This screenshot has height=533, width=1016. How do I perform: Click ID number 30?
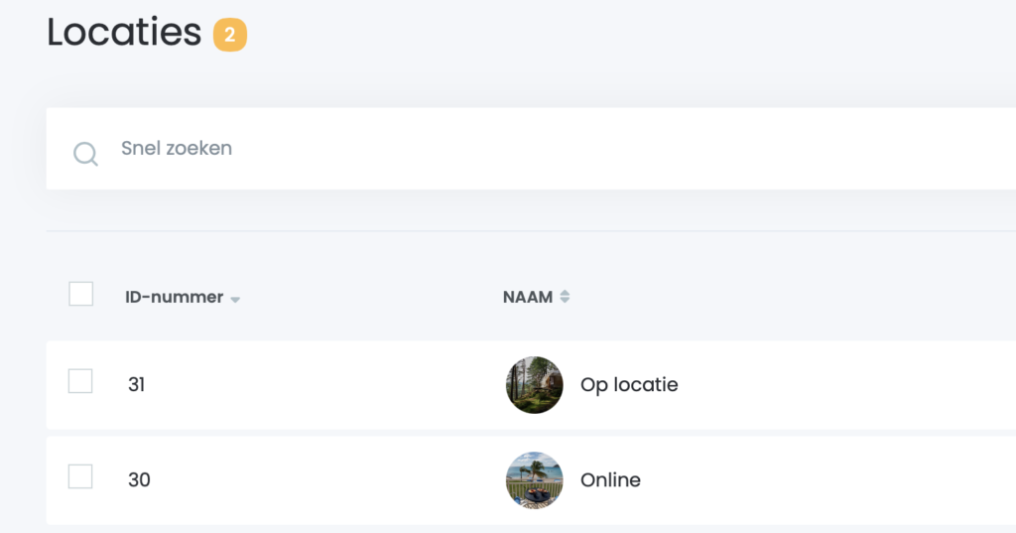139,480
